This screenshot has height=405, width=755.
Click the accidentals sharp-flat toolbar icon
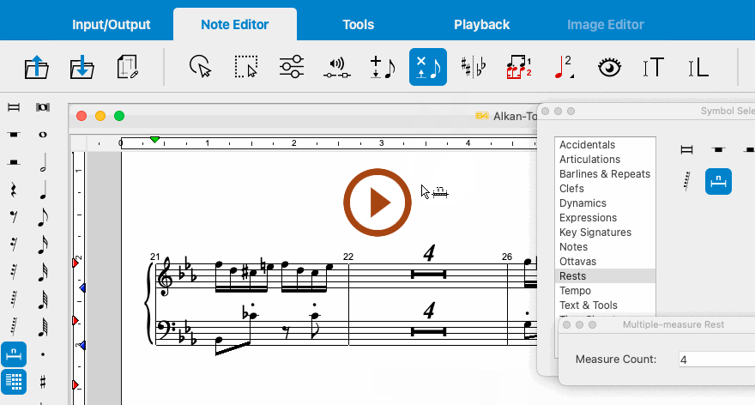[473, 67]
